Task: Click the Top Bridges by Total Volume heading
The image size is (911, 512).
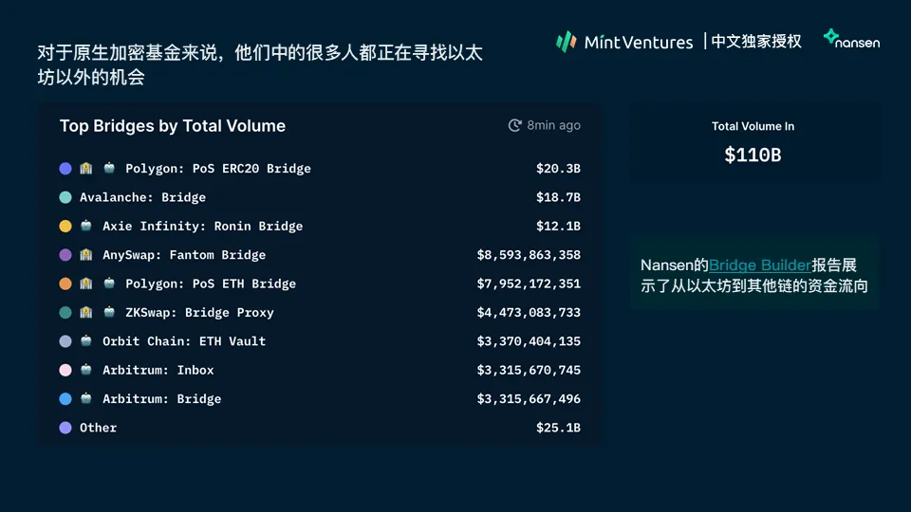Action: 173,126
